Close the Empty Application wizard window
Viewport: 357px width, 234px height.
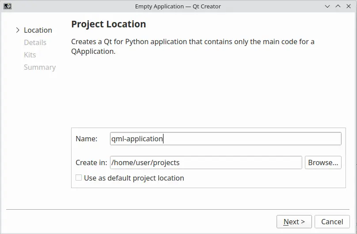coord(349,6)
